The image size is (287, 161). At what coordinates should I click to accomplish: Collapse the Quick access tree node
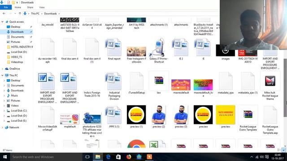point(2,22)
